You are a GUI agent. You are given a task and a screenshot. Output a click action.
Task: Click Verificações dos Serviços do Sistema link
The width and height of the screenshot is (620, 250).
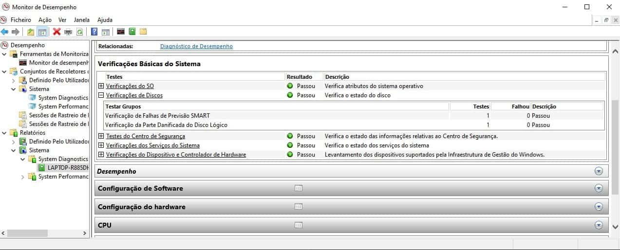click(152, 145)
